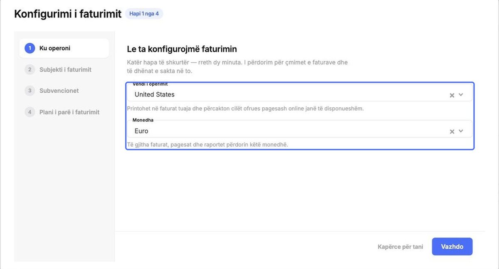Clear the United States country selection
Screen dimensions: 499x269
click(452, 95)
